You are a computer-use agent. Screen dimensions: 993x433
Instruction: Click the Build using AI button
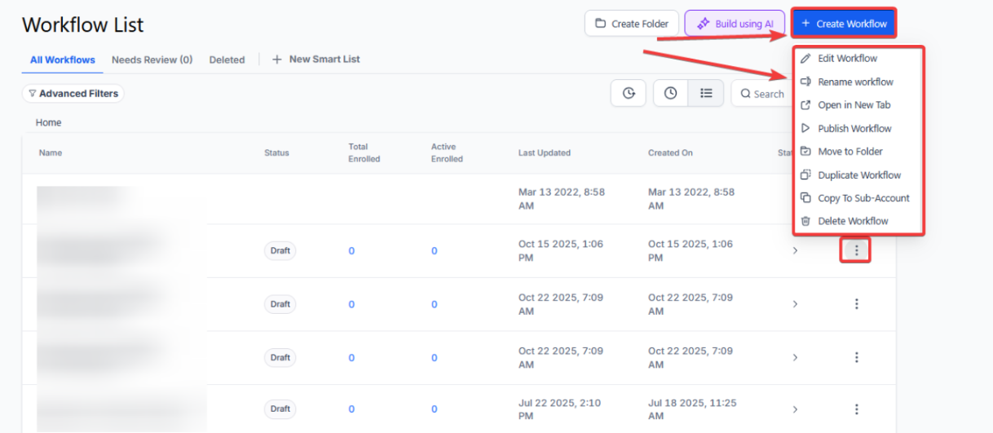tap(735, 24)
